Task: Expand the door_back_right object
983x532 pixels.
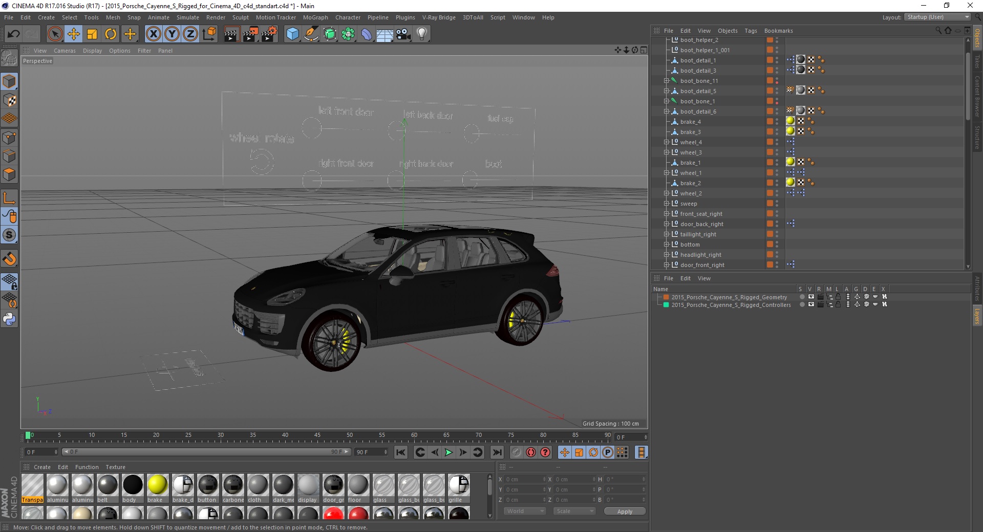Action: click(x=667, y=224)
